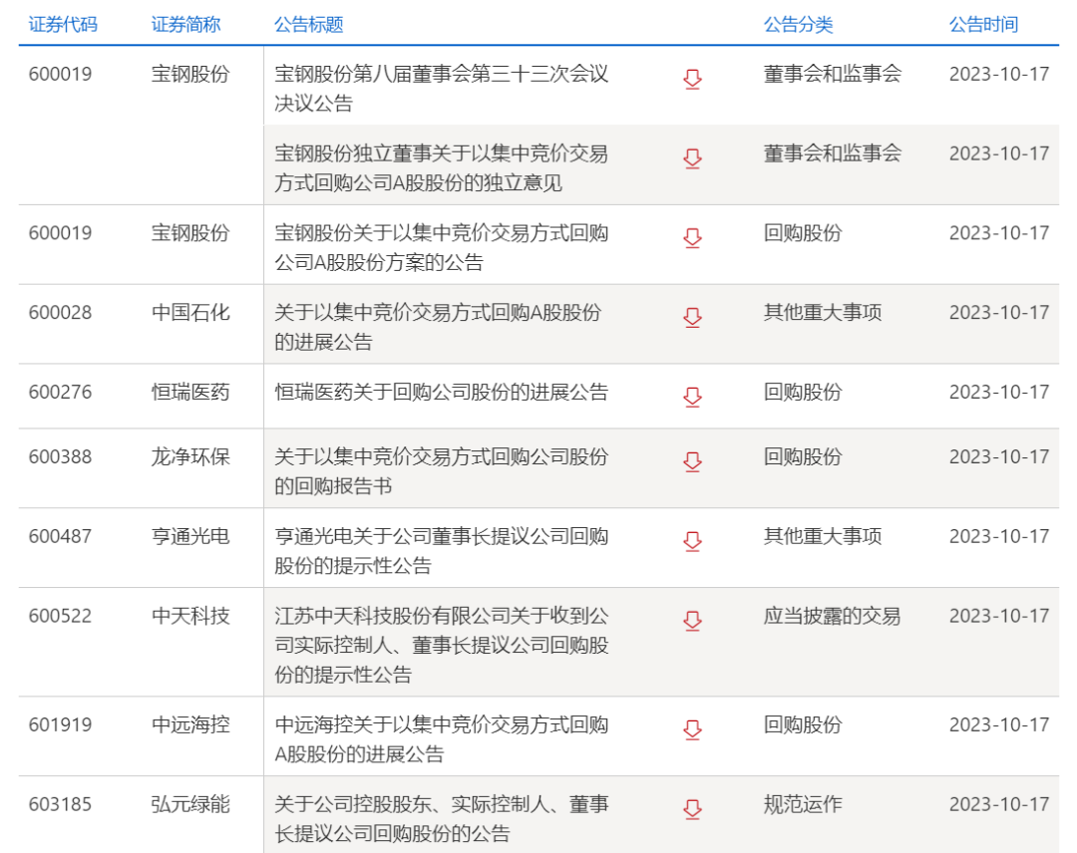Open 中国石化回购A股股份的进展公告

[x=438, y=327]
